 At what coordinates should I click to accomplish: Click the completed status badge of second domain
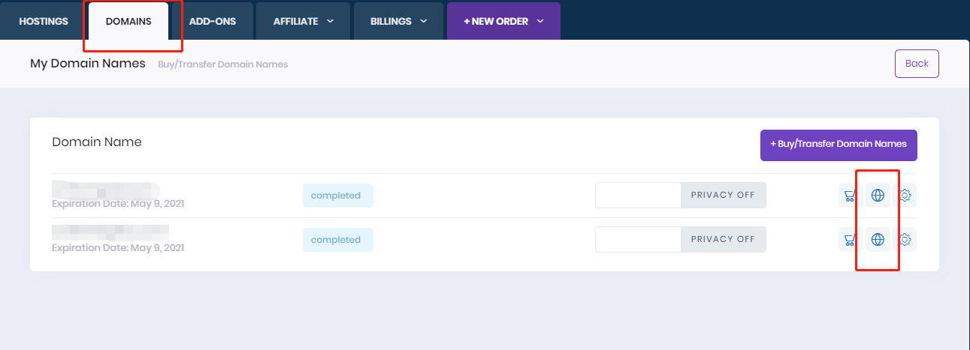[x=337, y=240]
